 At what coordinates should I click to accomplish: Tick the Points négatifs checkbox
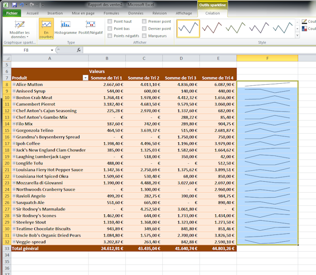point(110,36)
